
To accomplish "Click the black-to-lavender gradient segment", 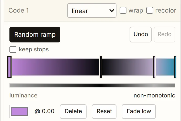I will point(127,67).
